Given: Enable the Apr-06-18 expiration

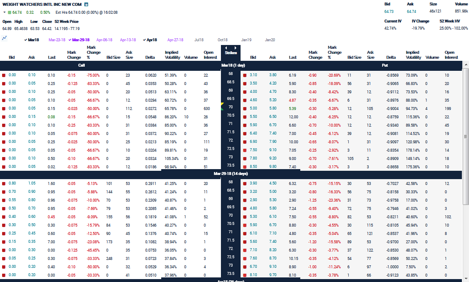Looking at the screenshot, I should (x=104, y=40).
